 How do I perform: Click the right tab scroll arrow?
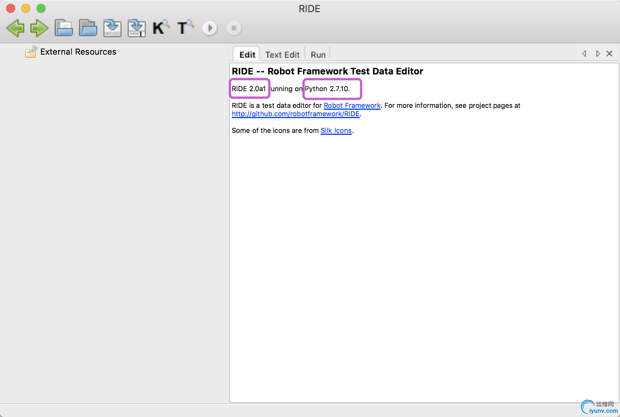598,54
